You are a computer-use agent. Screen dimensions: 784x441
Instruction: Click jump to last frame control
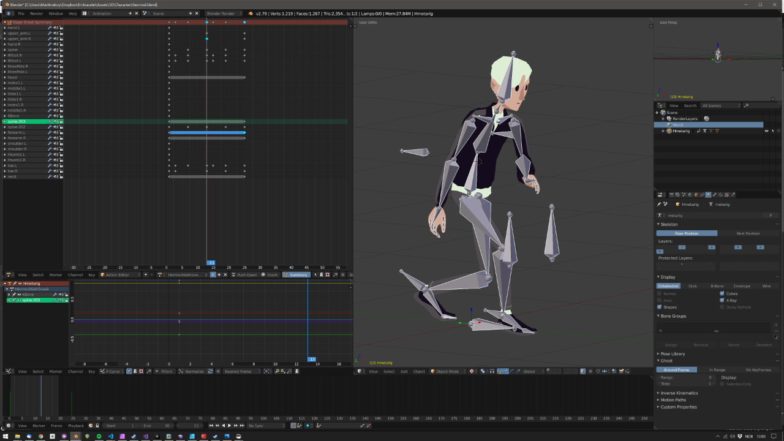coord(242,426)
